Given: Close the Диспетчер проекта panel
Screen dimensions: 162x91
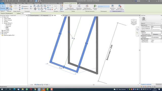Looking at the screenshot, I should (x=27, y=15).
